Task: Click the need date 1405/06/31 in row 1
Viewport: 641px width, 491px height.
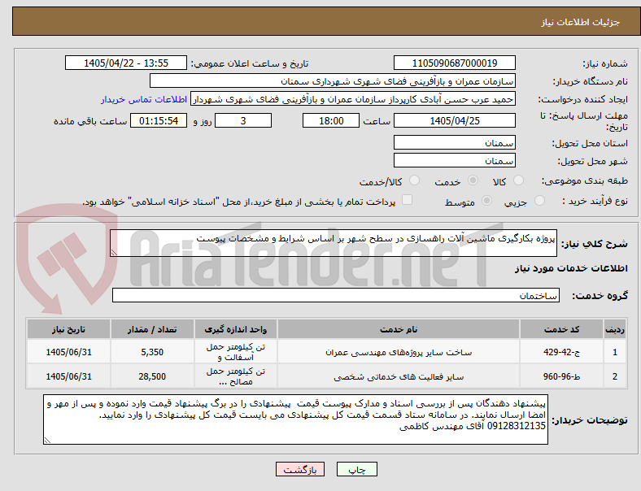Action: click(68, 352)
